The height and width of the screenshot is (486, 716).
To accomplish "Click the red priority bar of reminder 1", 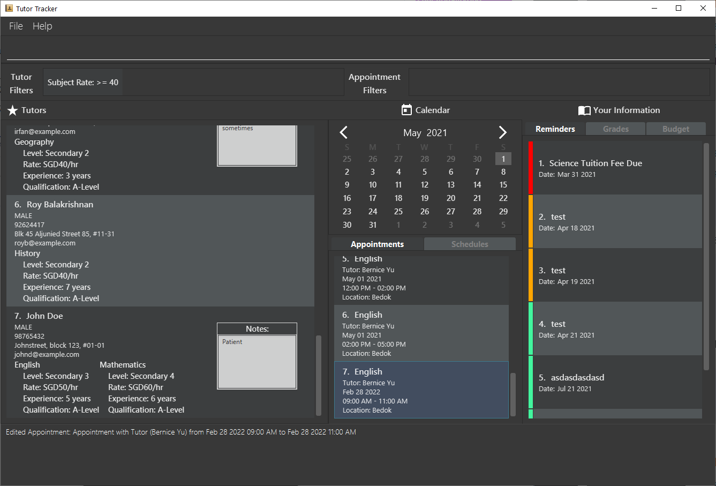I will [x=531, y=168].
